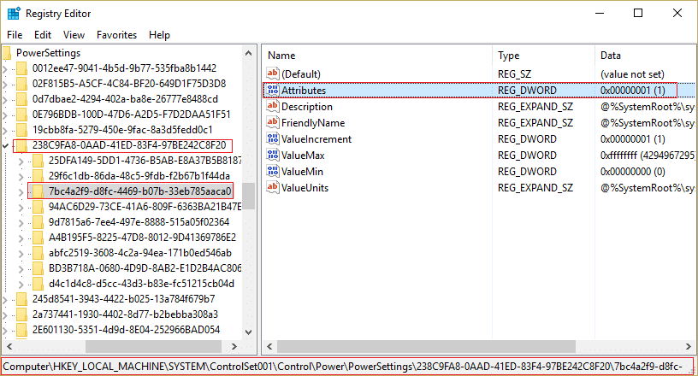Click the registry path address bar

[347, 367]
